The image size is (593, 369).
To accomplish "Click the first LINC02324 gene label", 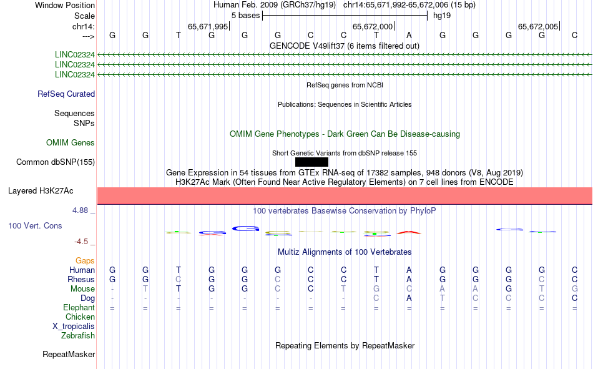I will click(x=74, y=55).
